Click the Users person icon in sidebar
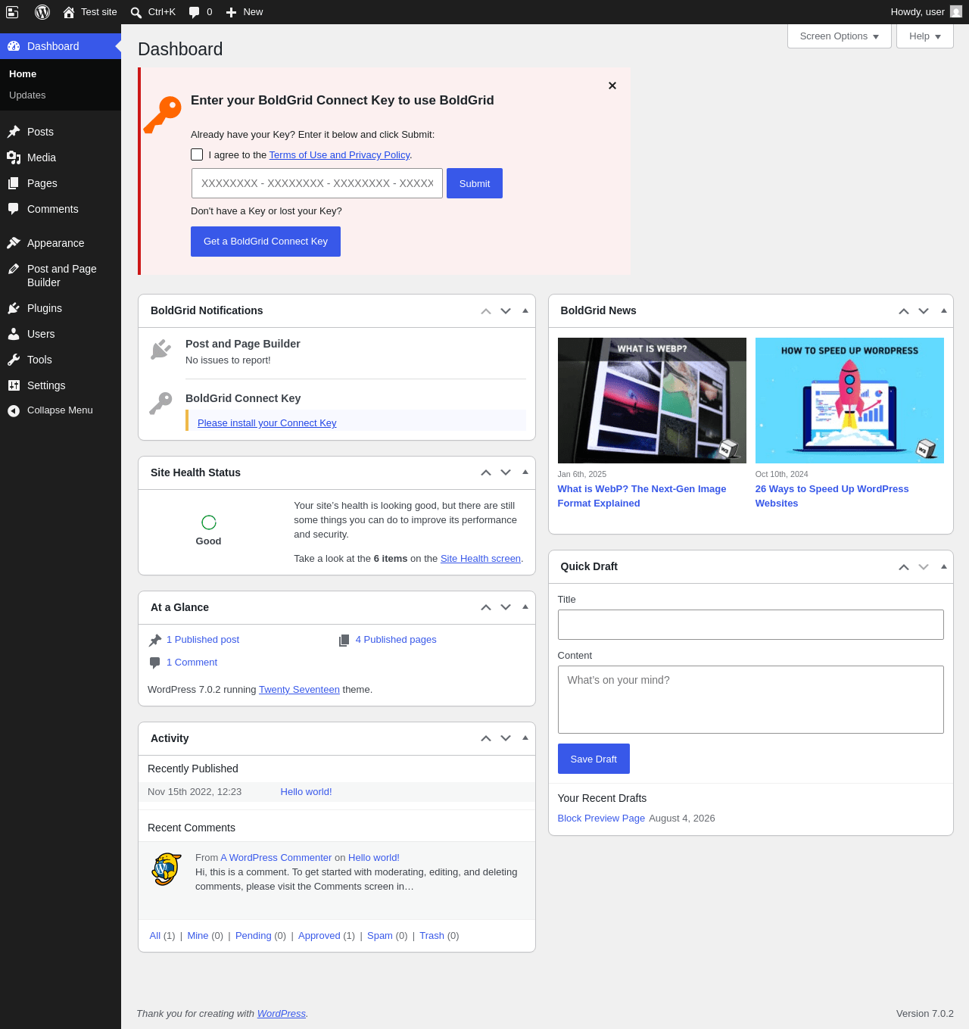Image resolution: width=969 pixels, height=1029 pixels. (x=14, y=334)
